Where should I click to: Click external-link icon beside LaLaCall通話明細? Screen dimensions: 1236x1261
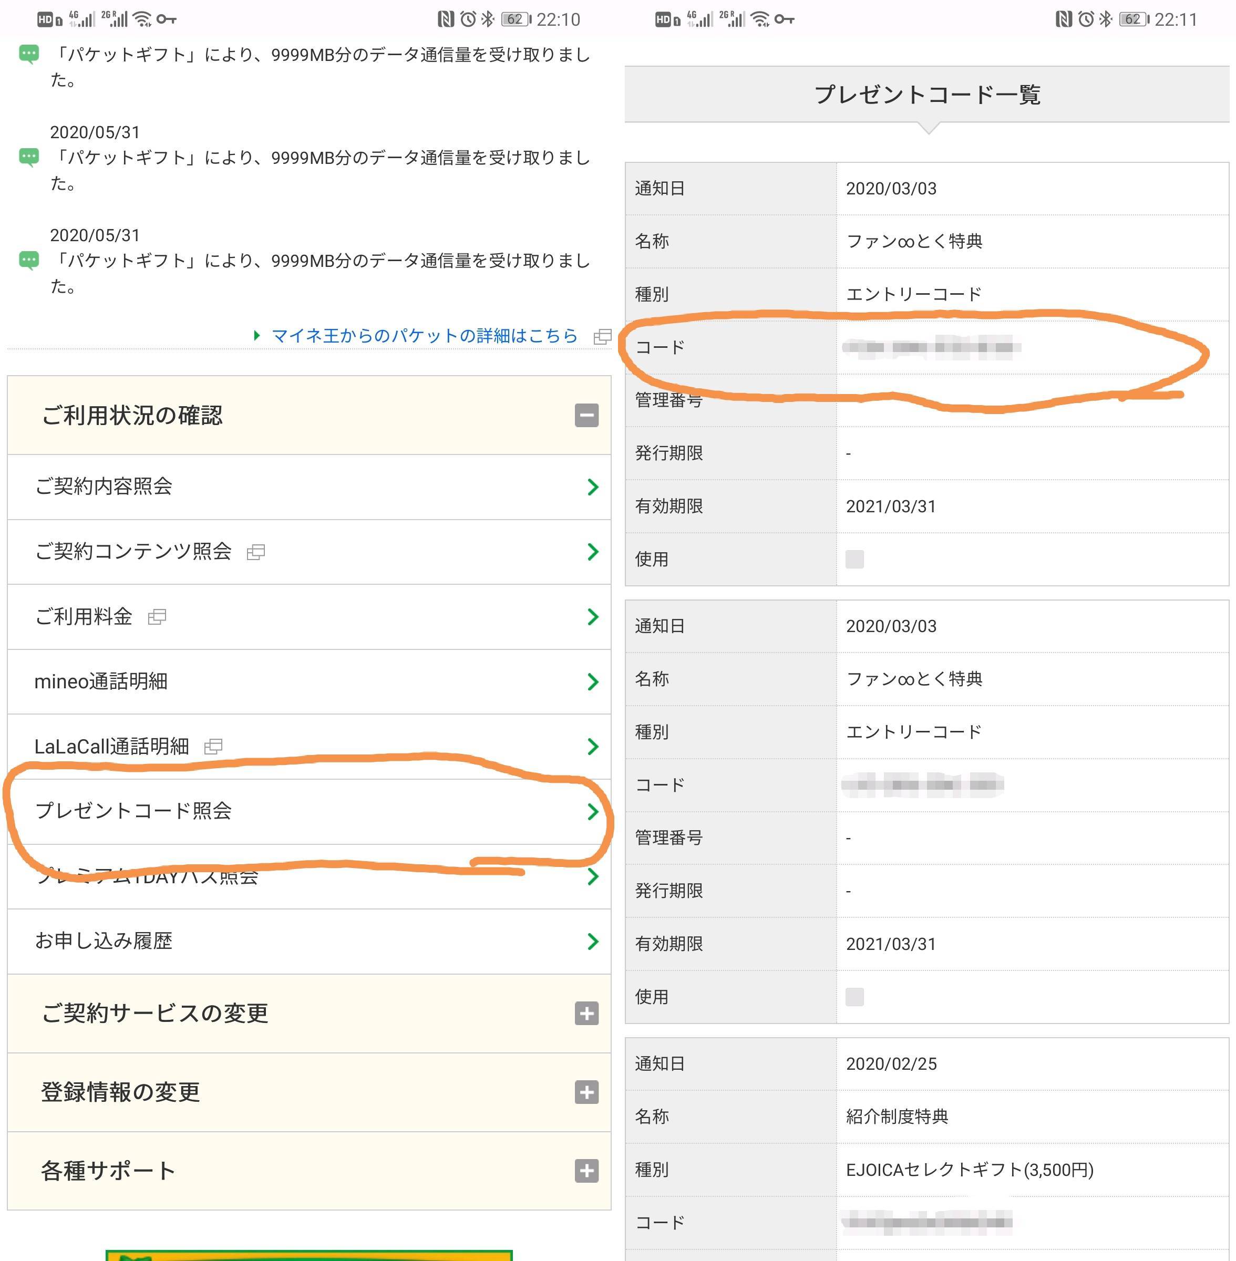click(213, 747)
